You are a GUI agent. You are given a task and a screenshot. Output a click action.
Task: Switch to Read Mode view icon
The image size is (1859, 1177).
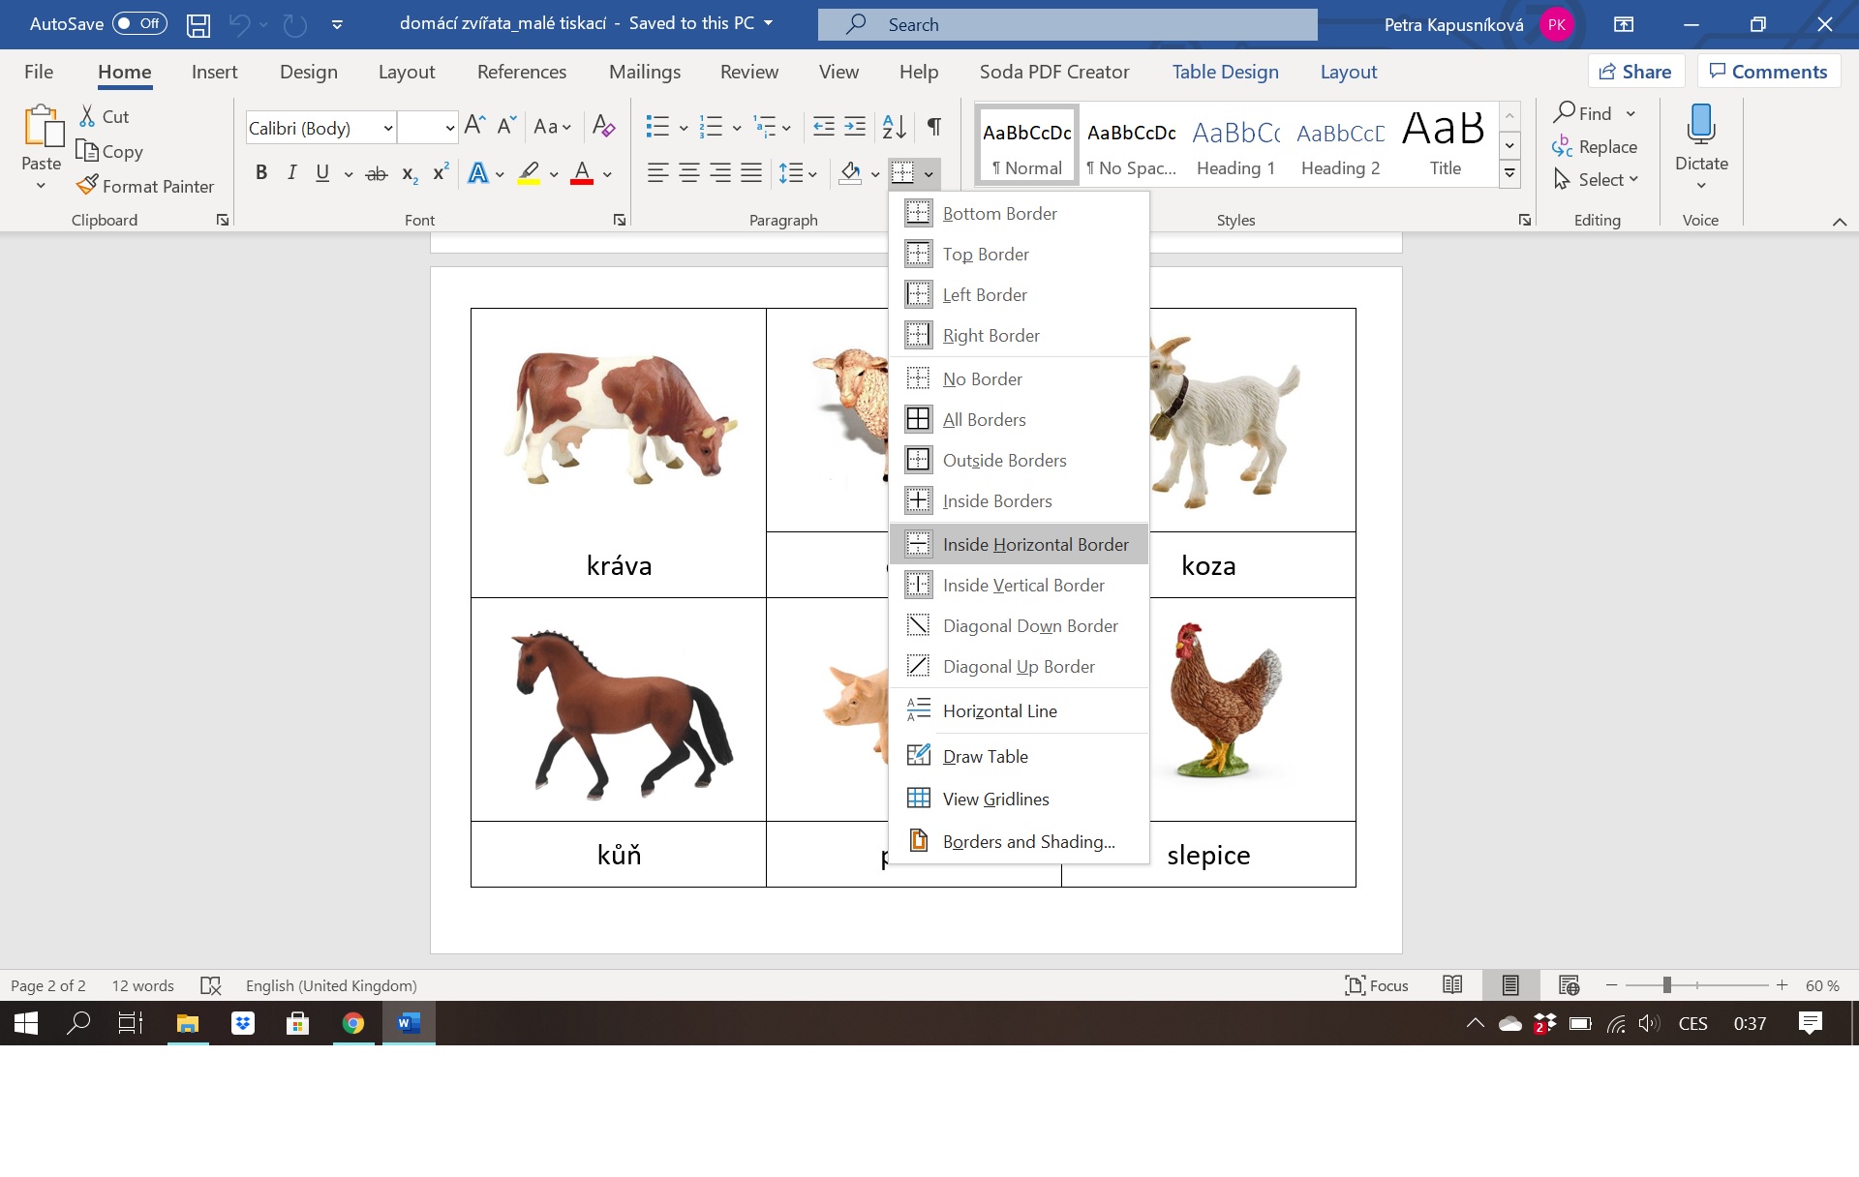(1452, 985)
